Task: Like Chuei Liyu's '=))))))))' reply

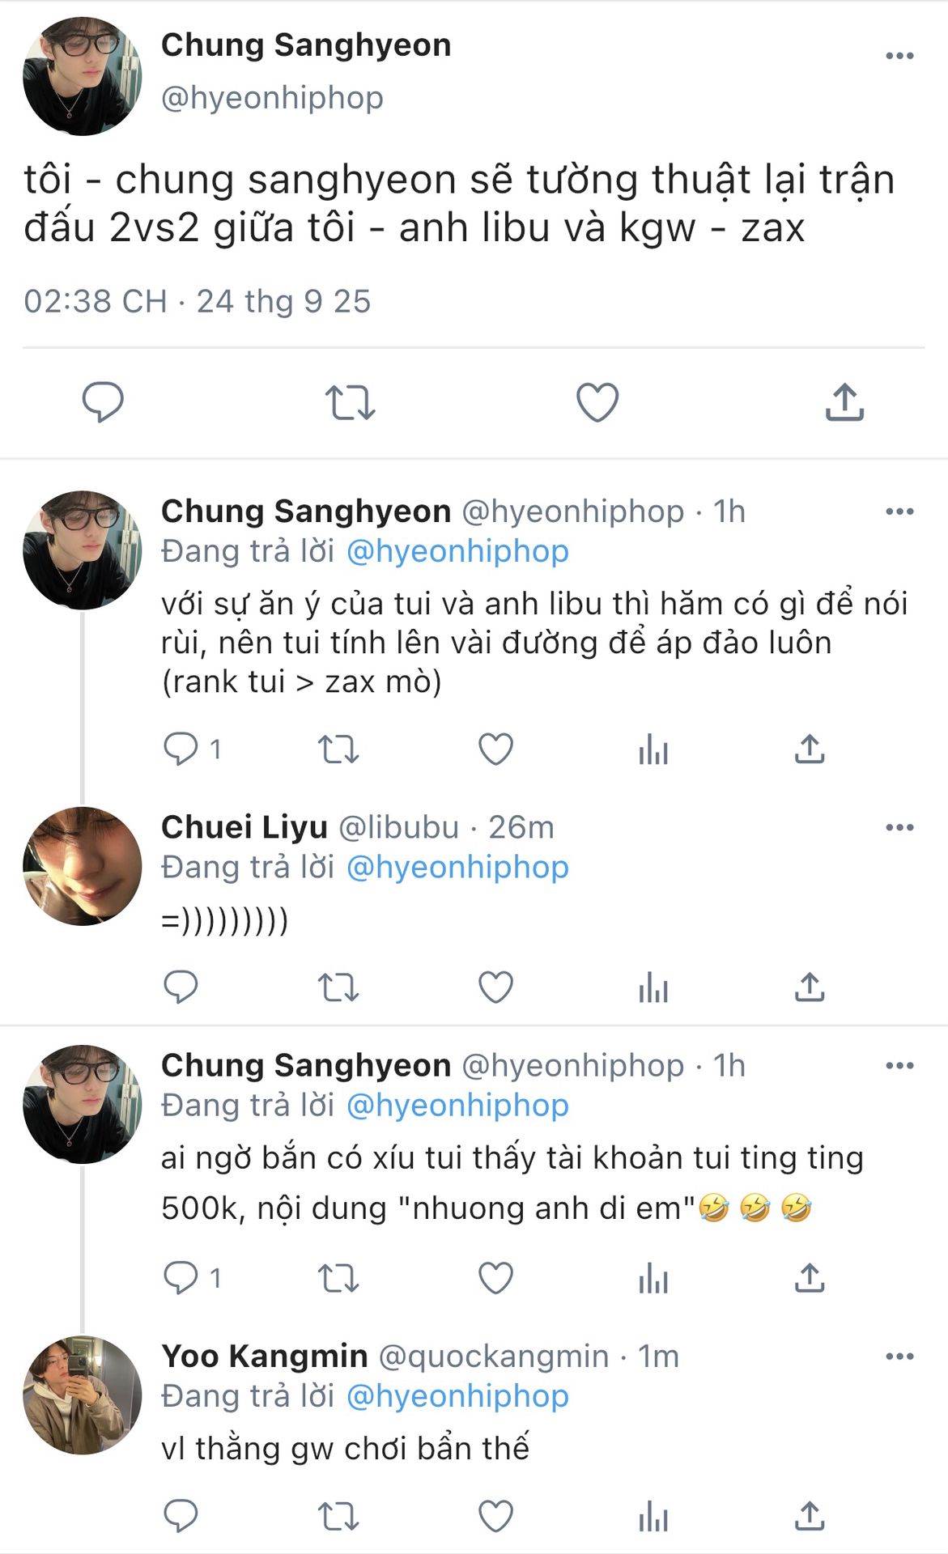Action: (x=495, y=987)
